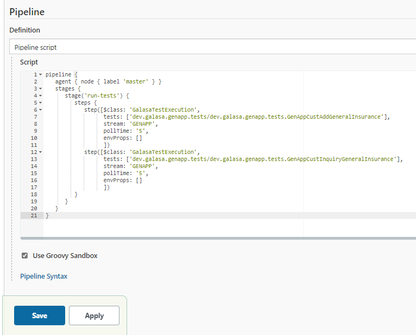Click the Pipeline section heading

point(27,12)
